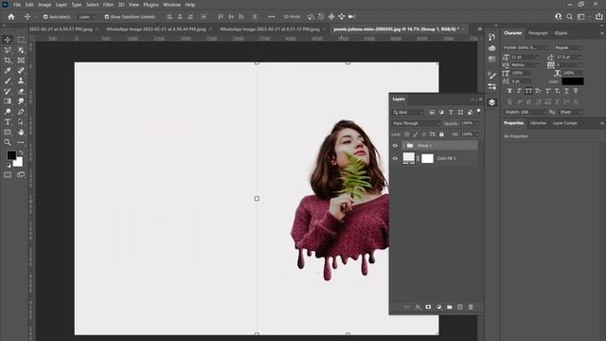The image size is (606, 341).
Task: Toggle layer filtering on/off switch
Action: [x=478, y=112]
